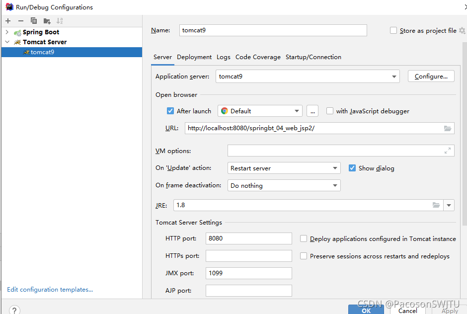This screenshot has width=467, height=314.
Task: Click the OK button
Action: [x=366, y=310]
